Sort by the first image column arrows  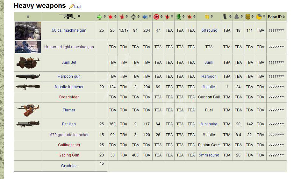coord(28,17)
